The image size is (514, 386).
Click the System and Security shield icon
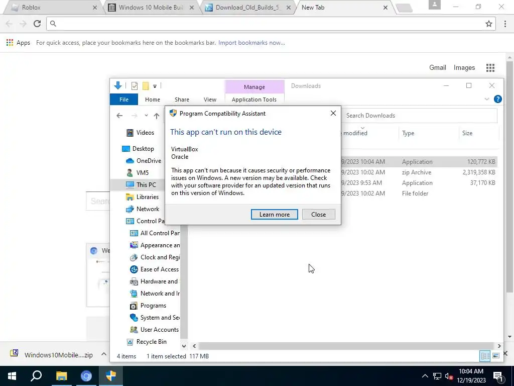134,318
